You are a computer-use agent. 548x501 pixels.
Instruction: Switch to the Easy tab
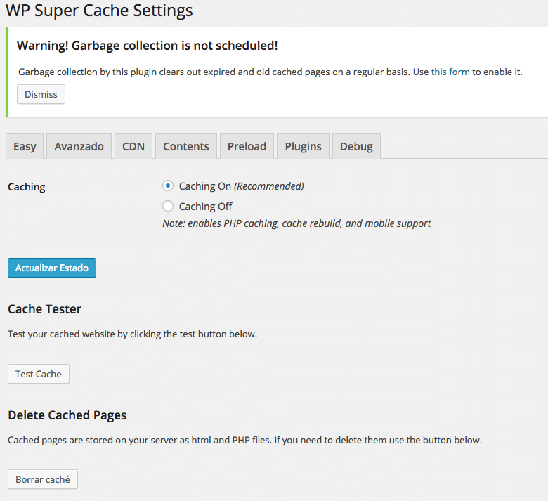[x=25, y=146]
